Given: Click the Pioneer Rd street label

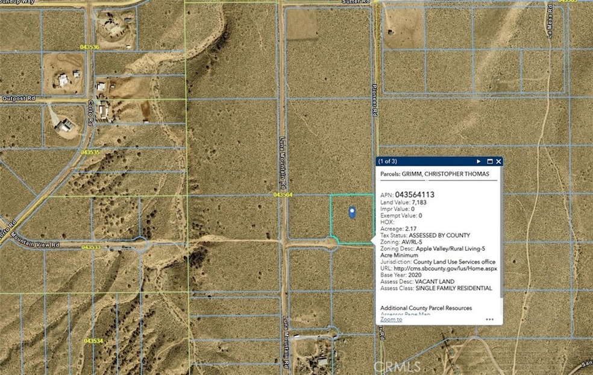Looking at the screenshot, I should [x=374, y=99].
